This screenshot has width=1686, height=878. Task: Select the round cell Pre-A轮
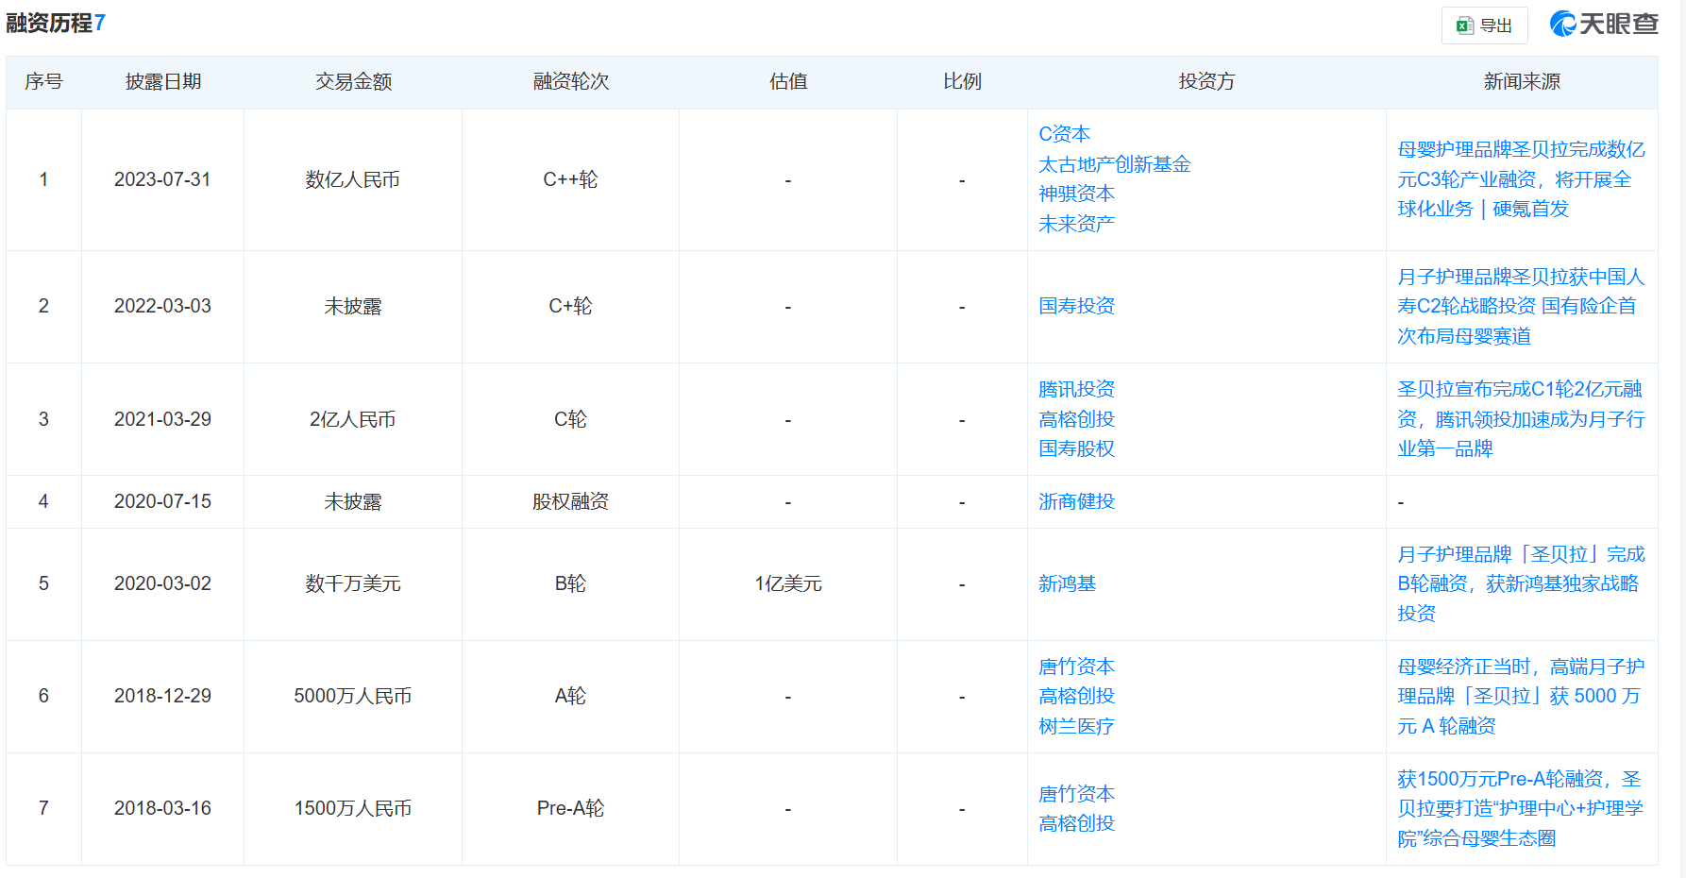[x=570, y=808]
